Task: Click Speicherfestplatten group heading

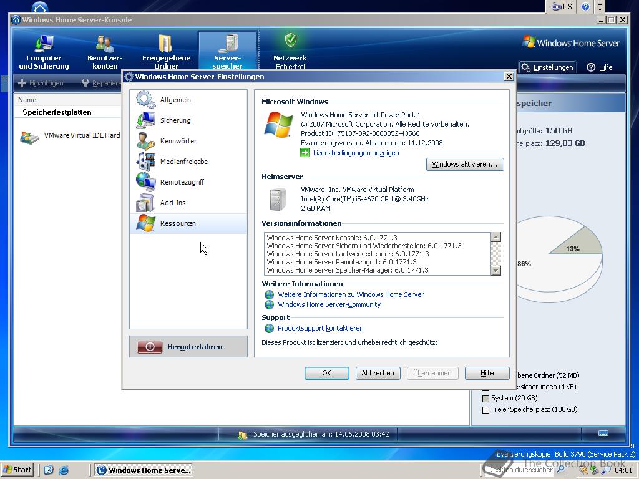Action: pyautogui.click(x=57, y=112)
